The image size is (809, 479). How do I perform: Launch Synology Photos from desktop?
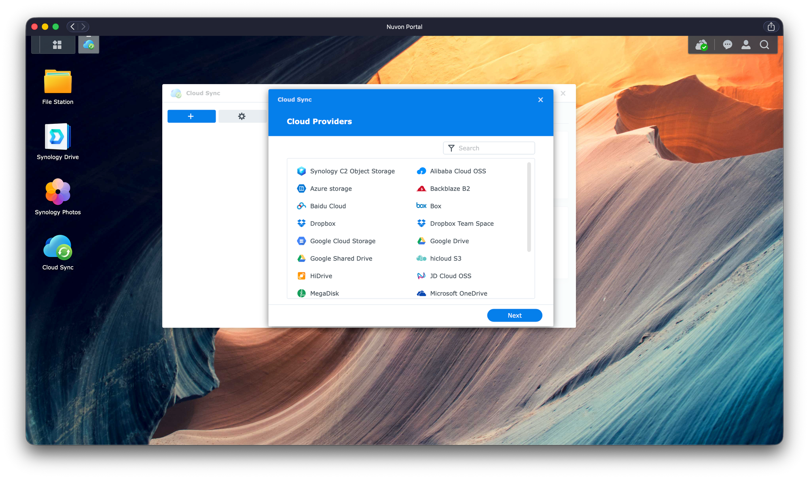58,192
